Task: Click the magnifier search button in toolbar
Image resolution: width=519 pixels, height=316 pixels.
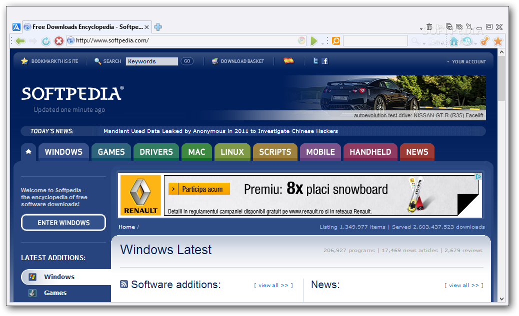Action: pos(415,41)
